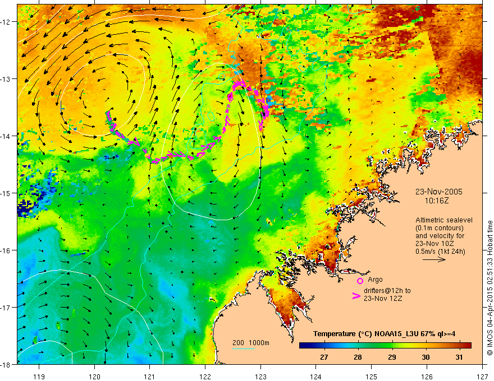Click the 'and velocity for' caption line
The height and width of the screenshot is (381, 494).
[440, 236]
